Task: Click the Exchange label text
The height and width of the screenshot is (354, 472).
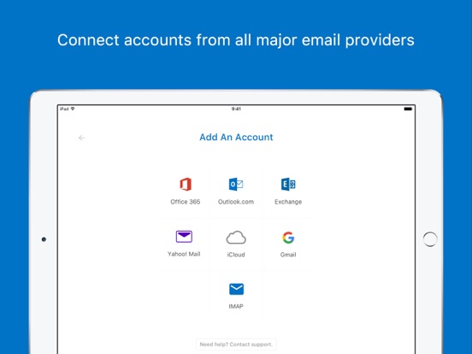Action: coord(288,202)
